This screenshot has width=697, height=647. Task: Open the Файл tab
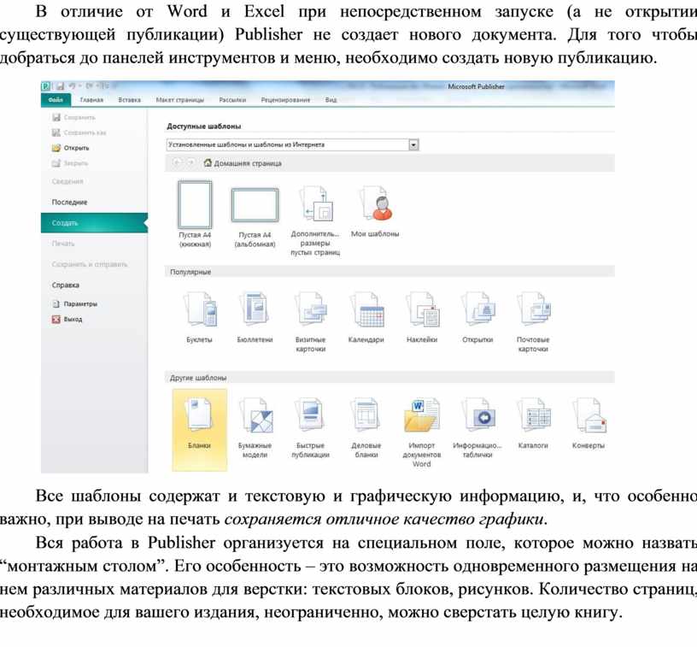(56, 100)
